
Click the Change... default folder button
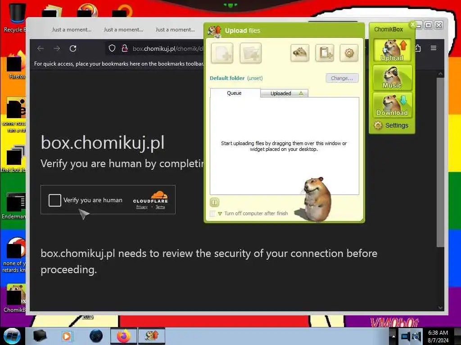tap(342, 78)
